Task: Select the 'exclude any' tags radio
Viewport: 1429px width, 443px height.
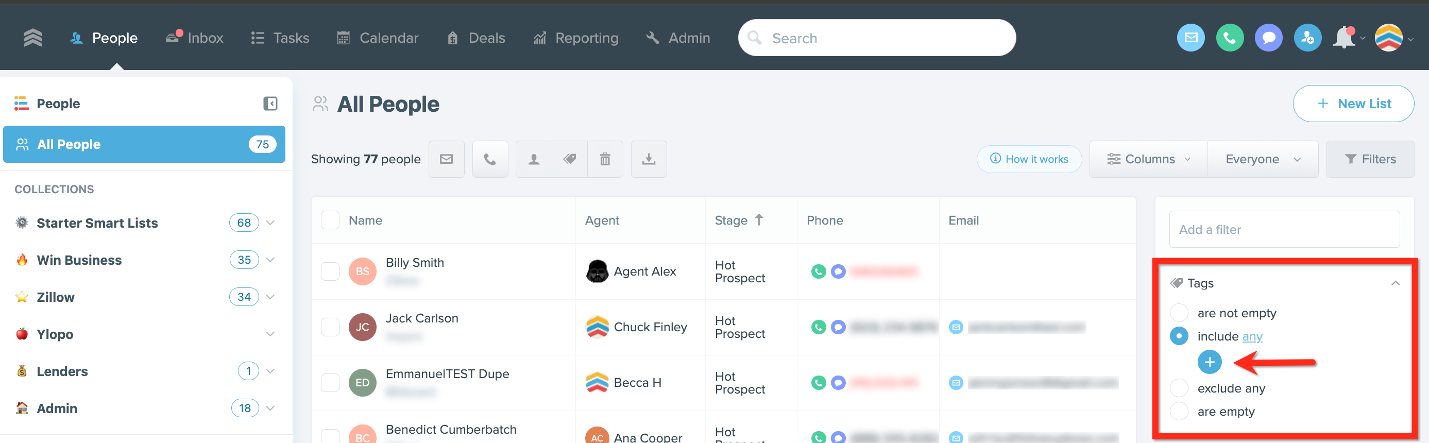Action: [x=1179, y=388]
